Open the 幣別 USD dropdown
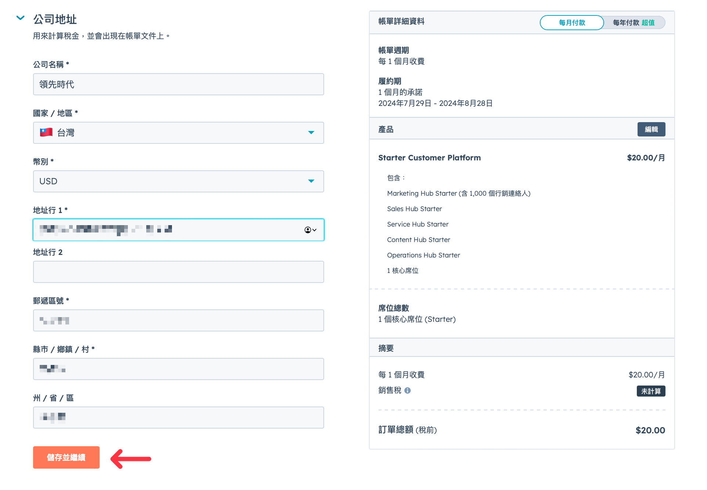This screenshot has height=490, width=707. (x=179, y=181)
